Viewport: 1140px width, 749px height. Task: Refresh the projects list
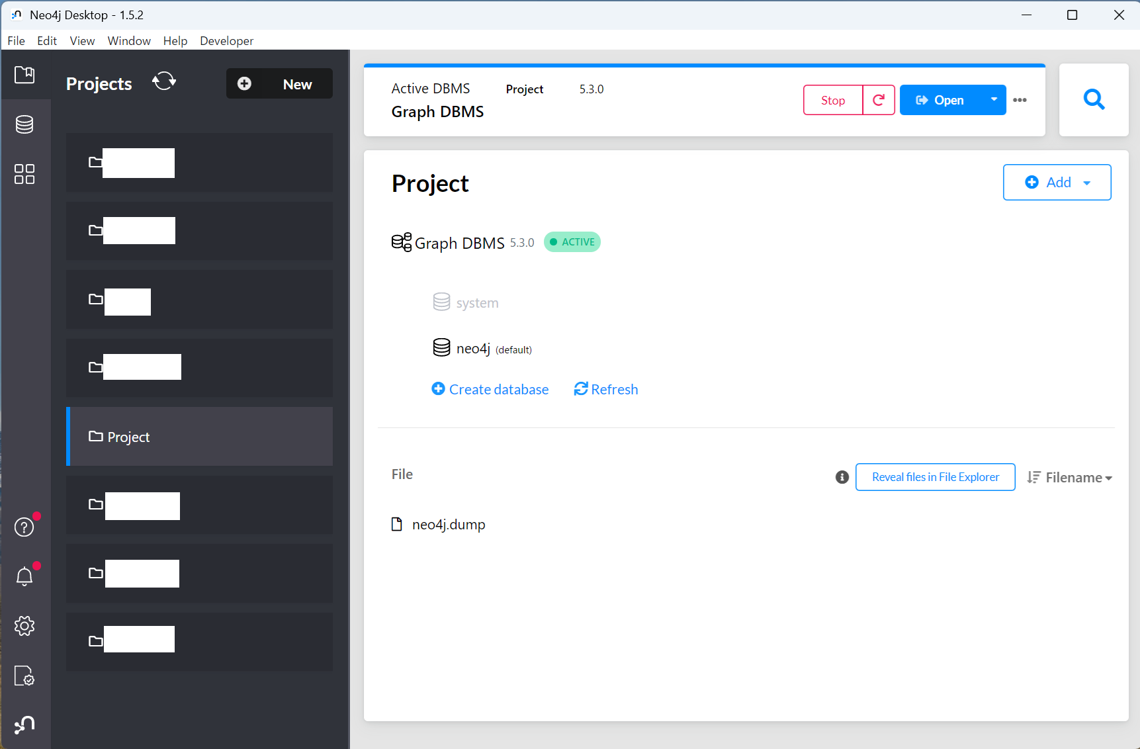163,81
